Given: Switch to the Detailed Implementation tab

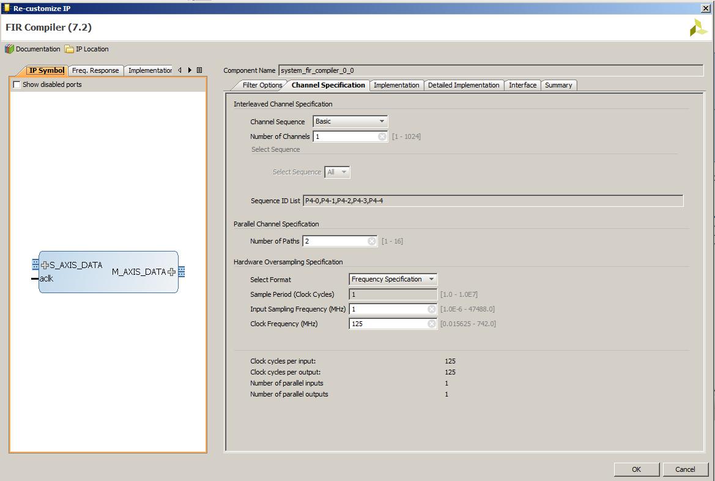Looking at the screenshot, I should pyautogui.click(x=463, y=85).
